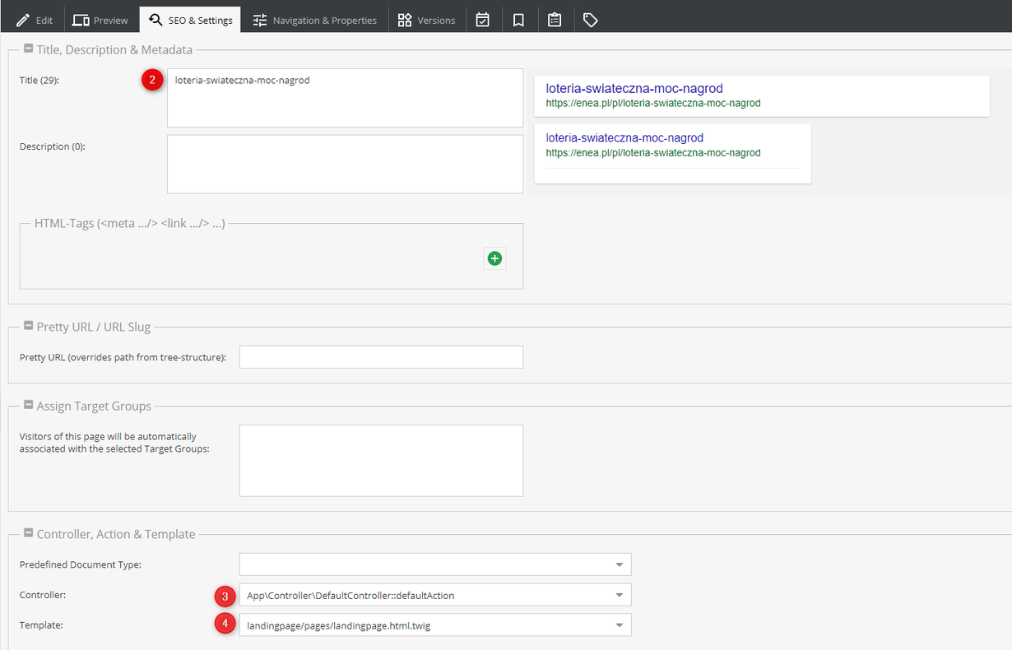1012x650 pixels.
Task: Collapse the Title, Description & Metadata section
Action: [x=29, y=49]
